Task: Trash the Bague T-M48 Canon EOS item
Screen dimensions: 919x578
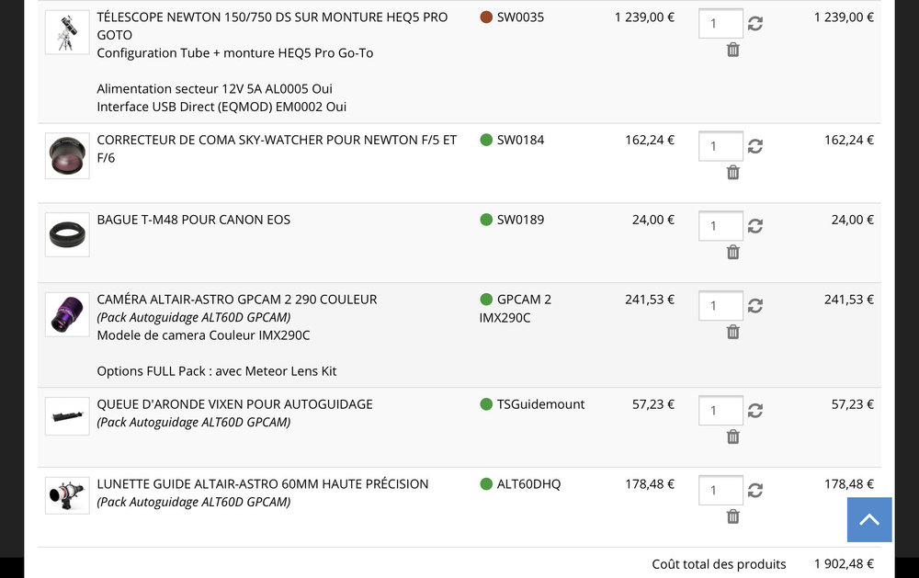Action: click(x=732, y=252)
